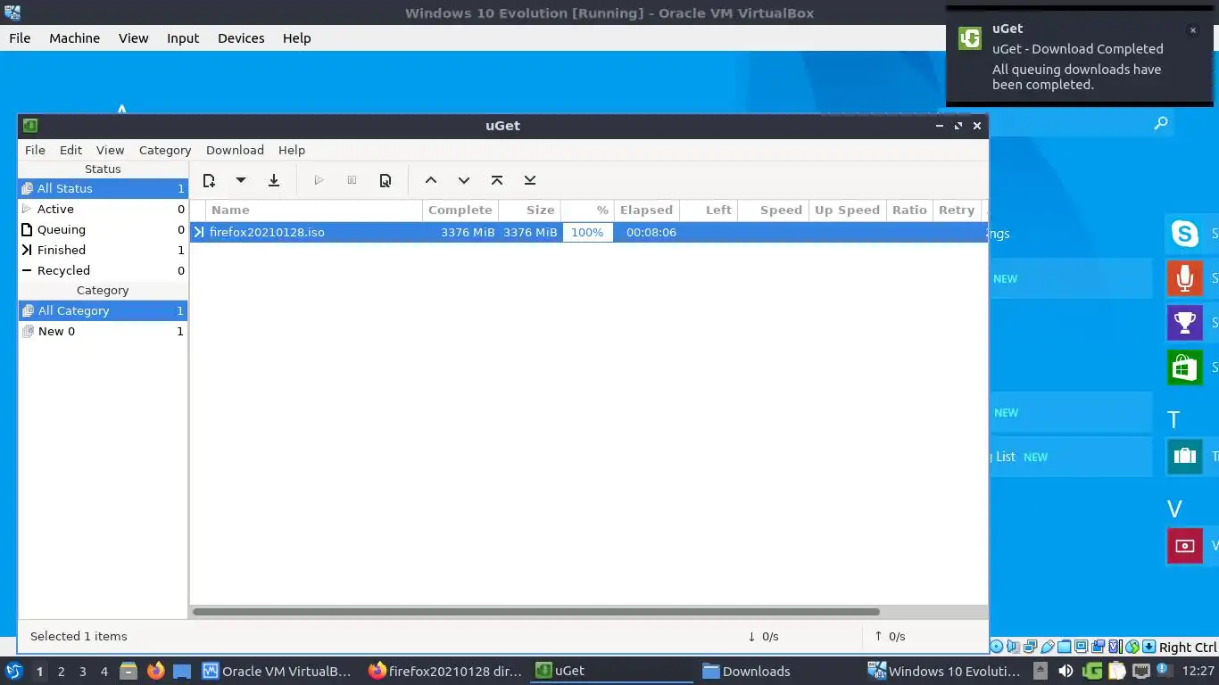The width and height of the screenshot is (1219, 685).
Task: Open the teal suitcase Travel tile
Action: click(x=1185, y=457)
